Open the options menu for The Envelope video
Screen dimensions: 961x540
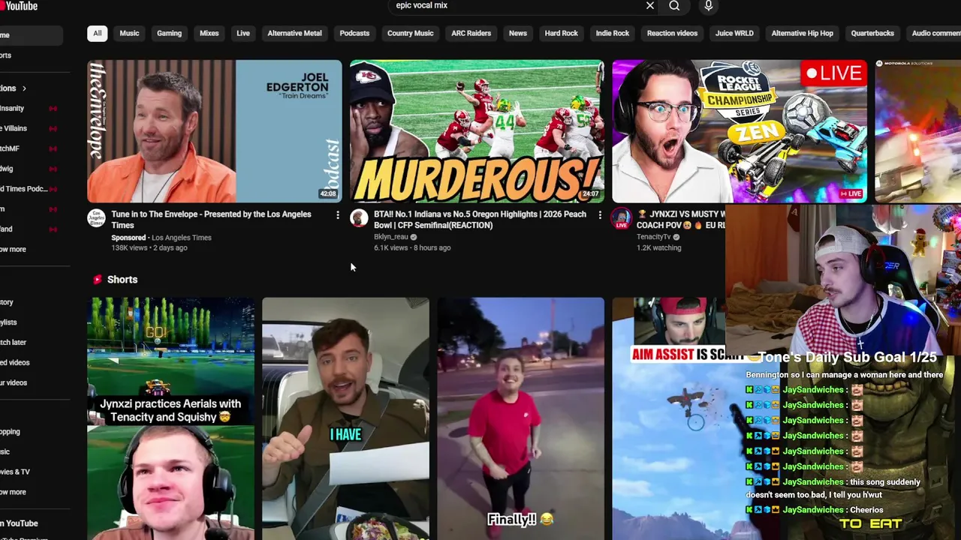point(337,215)
